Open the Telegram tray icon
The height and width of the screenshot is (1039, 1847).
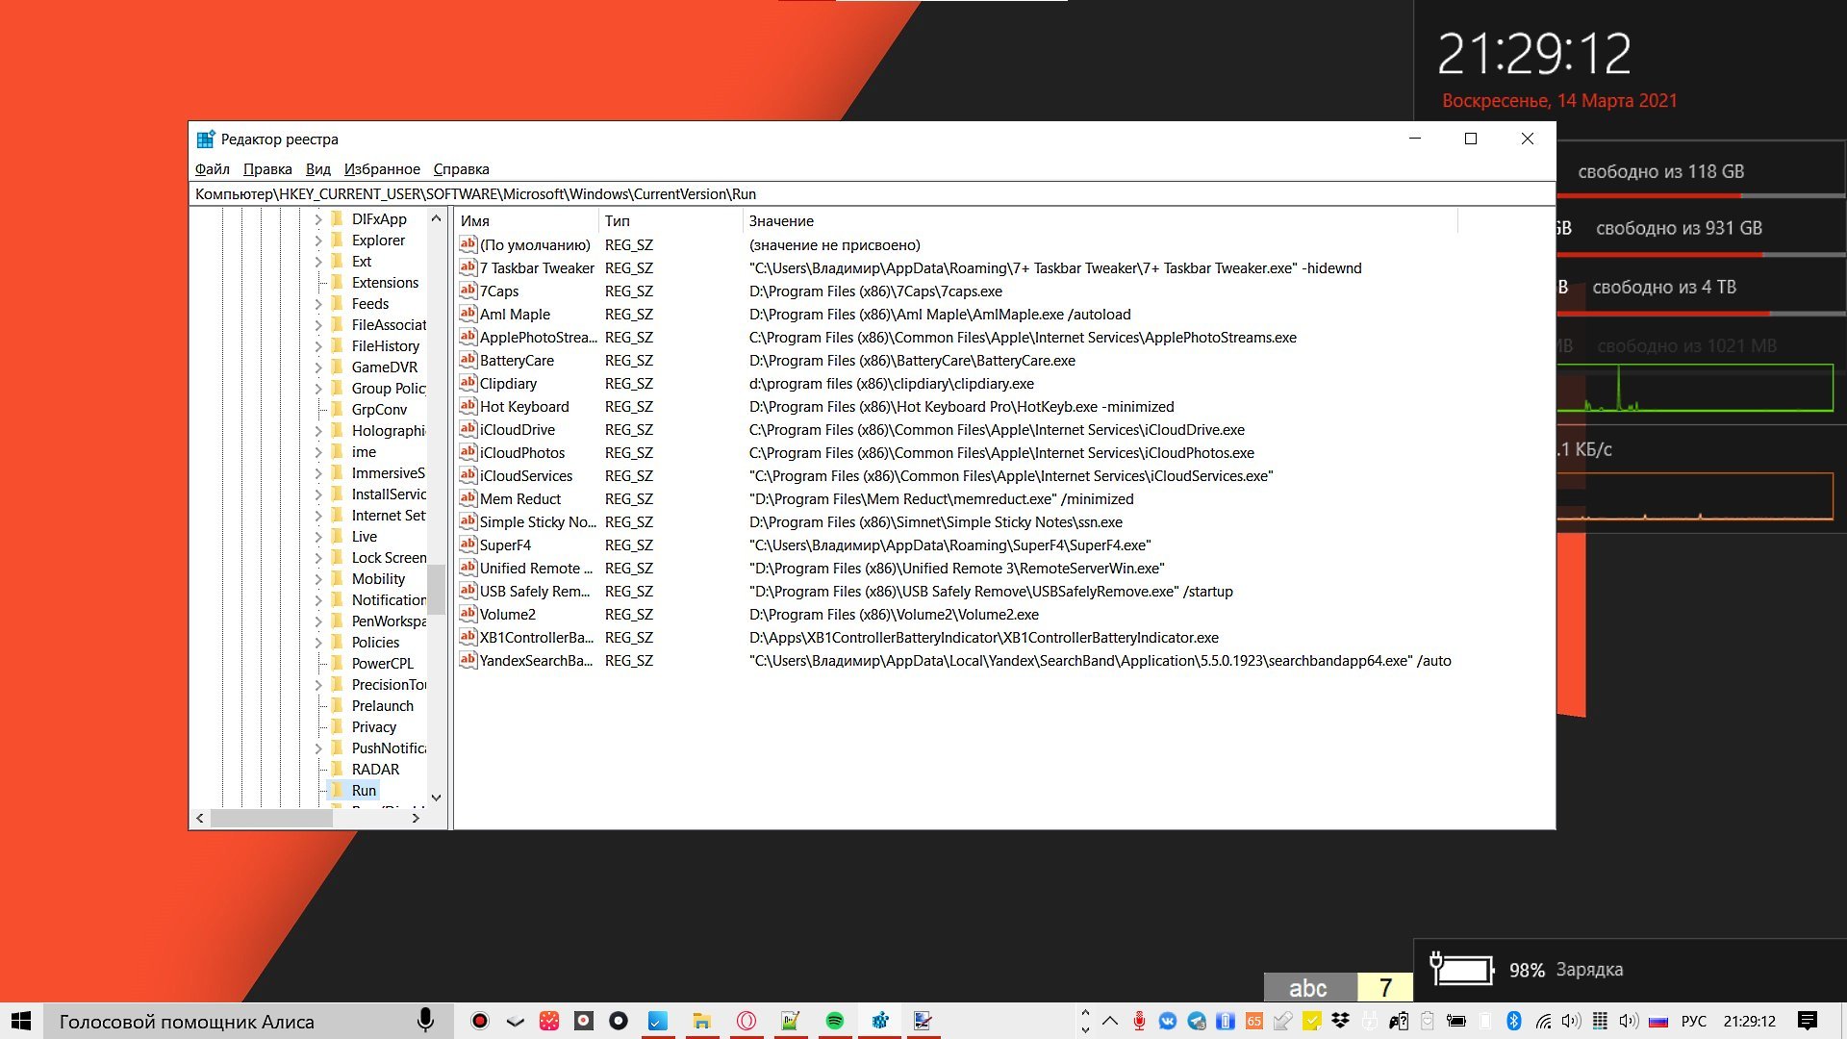pos(1197,1021)
